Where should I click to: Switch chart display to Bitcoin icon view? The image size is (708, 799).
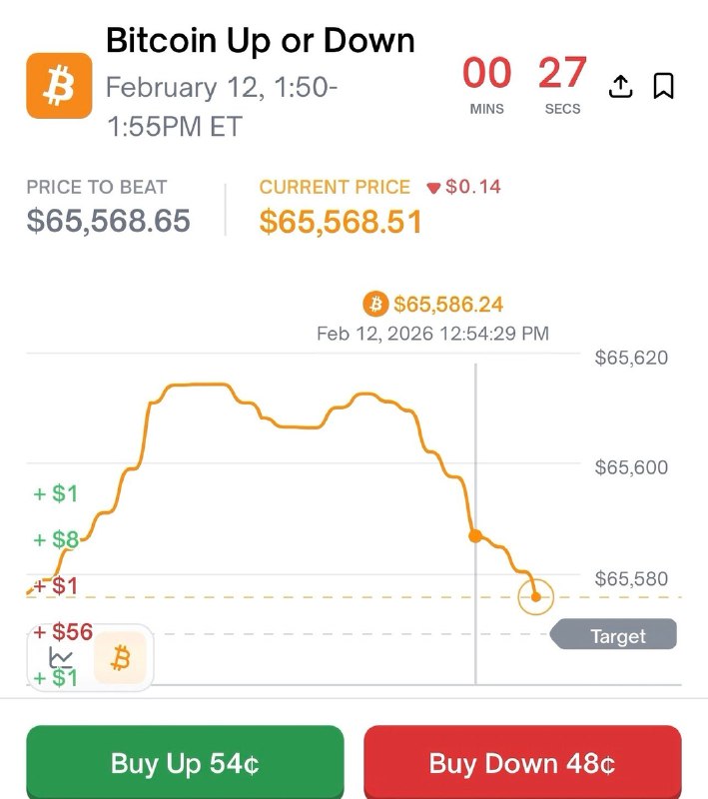pyautogui.click(x=120, y=656)
